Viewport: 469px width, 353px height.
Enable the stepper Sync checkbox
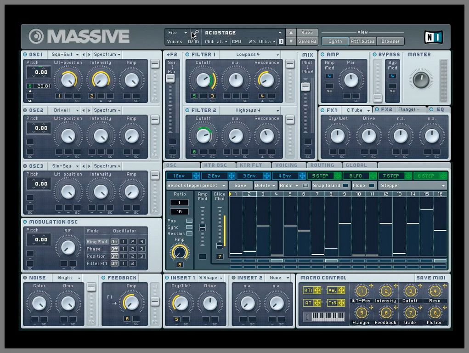pyautogui.click(x=189, y=227)
